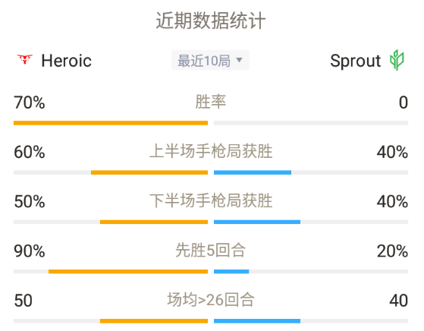424x331 pixels.
Task: Click the 先胜5回合 label
Action: 211,250
